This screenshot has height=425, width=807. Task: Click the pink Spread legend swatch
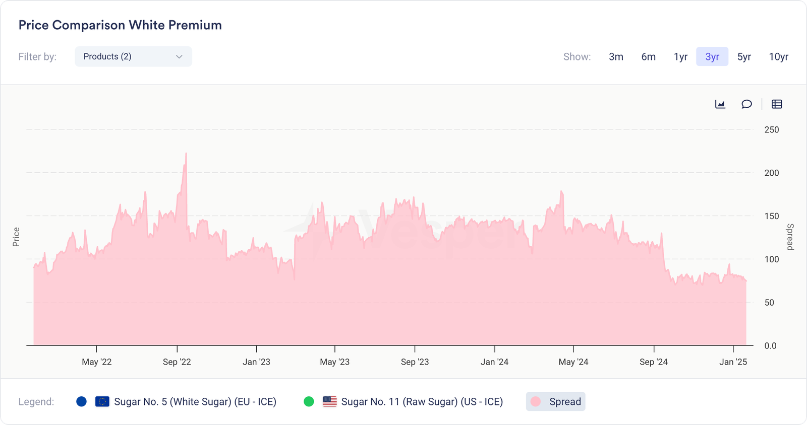[x=536, y=402]
